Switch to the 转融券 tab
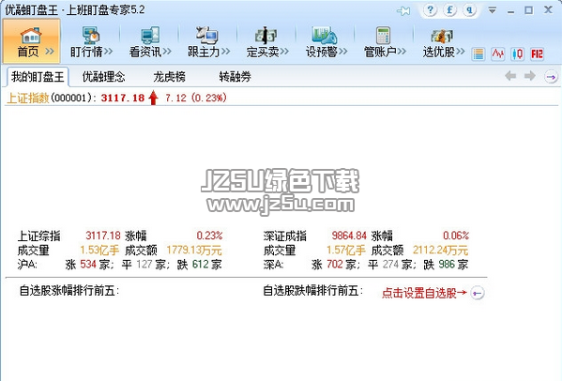This screenshot has height=381, width=562. (x=235, y=77)
